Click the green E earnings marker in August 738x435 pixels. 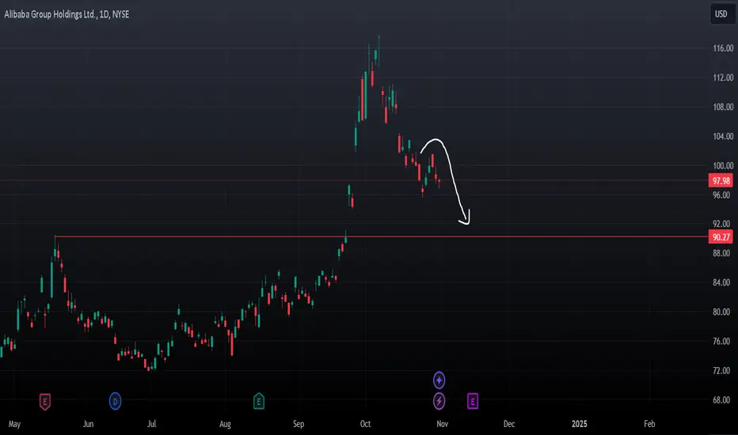click(258, 401)
